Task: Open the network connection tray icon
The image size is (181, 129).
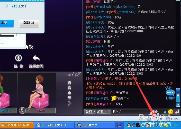Action: [x=133, y=125]
